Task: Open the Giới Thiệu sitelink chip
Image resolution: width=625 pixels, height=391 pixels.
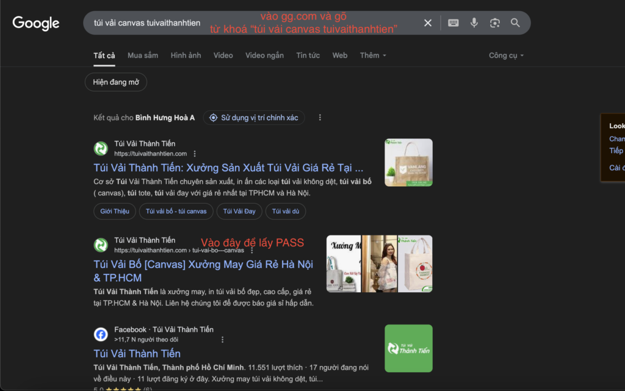Action: pos(115,212)
